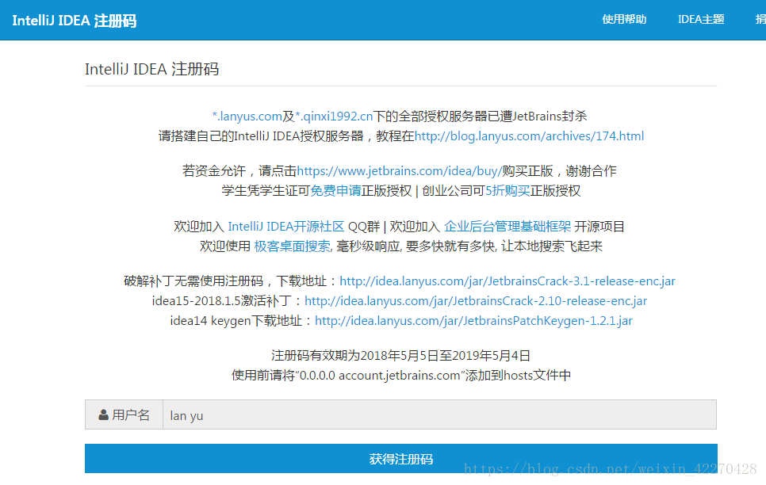Image resolution: width=766 pixels, height=485 pixels.
Task: Download JetbrainsPatchKeygen-1.2.1.jar link
Action: 473,321
